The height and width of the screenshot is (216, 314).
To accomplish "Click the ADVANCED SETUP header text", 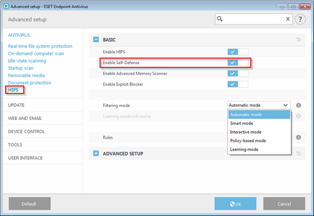I will [123, 154].
